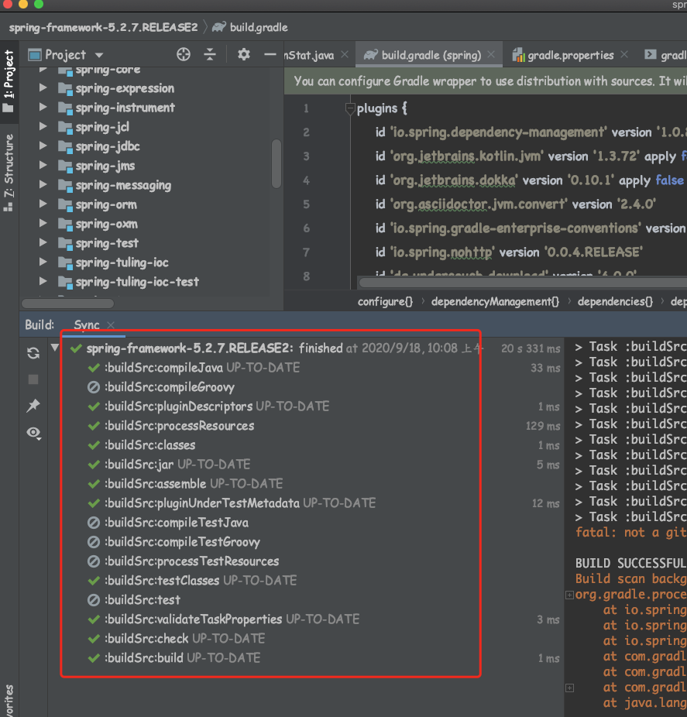Viewport: 687px width, 717px height.
Task: Expand the org.gradle.proce stack trace entry
Action: pos(569,594)
